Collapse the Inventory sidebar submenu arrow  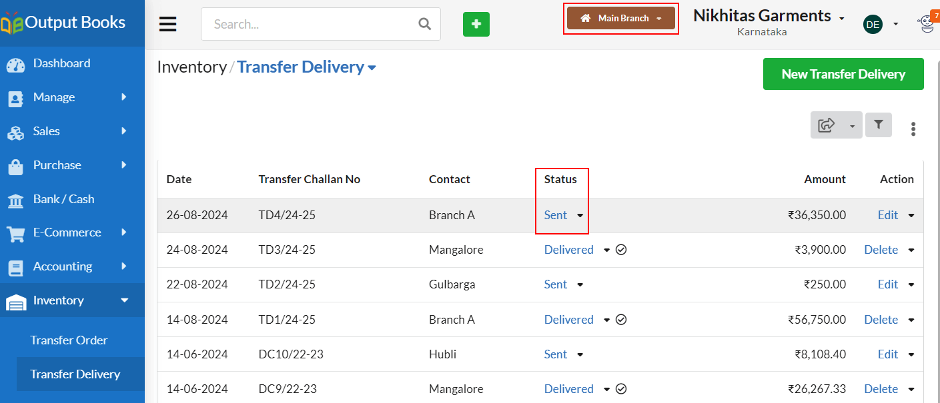(x=124, y=300)
